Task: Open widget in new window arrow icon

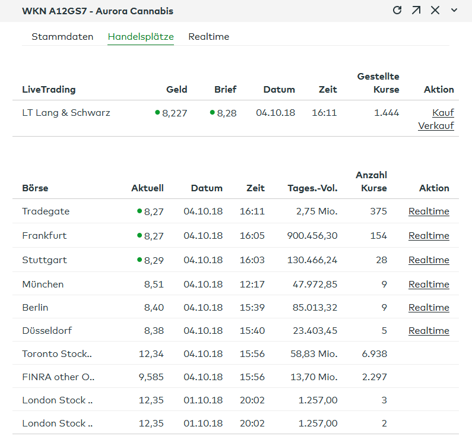Action: [x=416, y=11]
